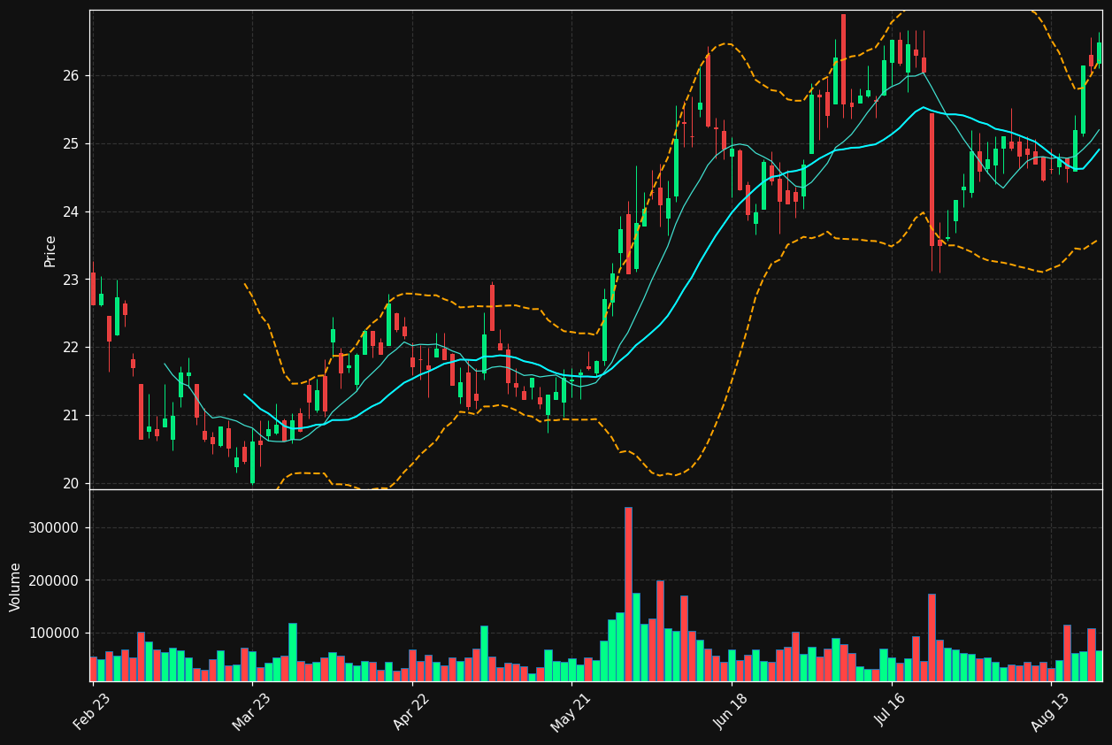
Task: Select the 'Apr 22' date label
Action: (x=411, y=712)
